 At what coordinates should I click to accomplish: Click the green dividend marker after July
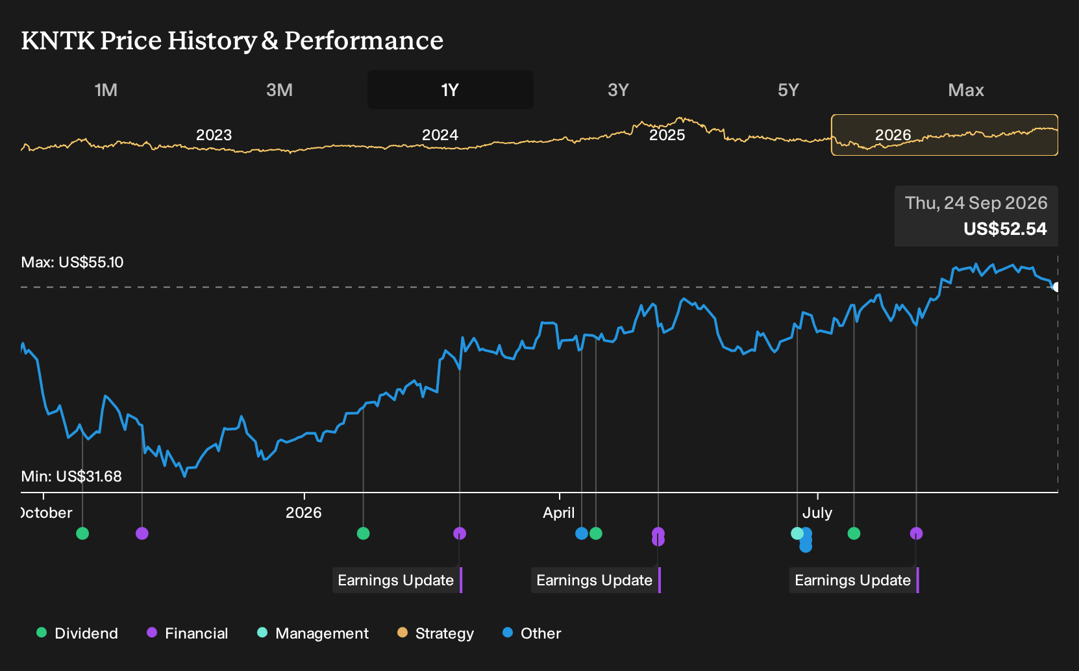(854, 533)
